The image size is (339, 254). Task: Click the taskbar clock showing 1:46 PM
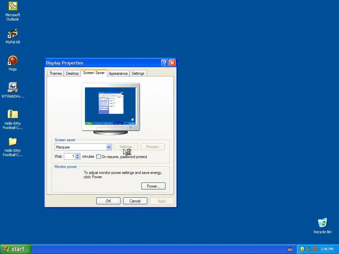[x=327, y=249]
